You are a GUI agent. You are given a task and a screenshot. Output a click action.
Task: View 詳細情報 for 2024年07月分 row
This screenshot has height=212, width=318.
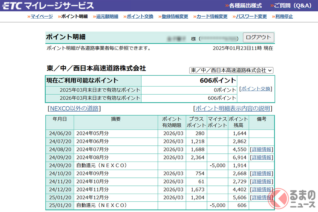(262, 149)
